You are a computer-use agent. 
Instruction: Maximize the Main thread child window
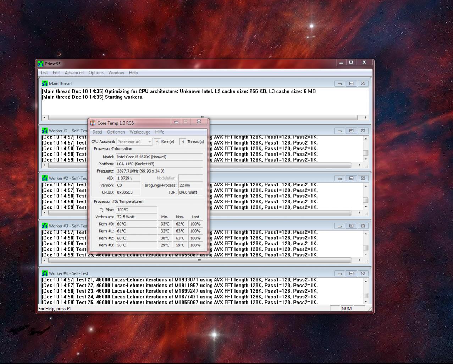click(352, 84)
